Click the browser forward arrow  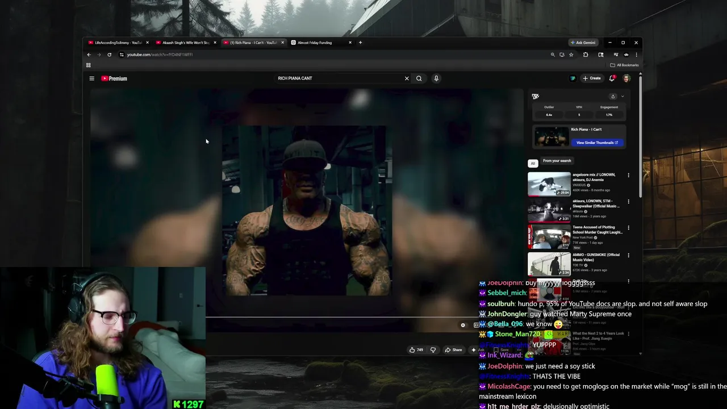pyautogui.click(x=99, y=55)
